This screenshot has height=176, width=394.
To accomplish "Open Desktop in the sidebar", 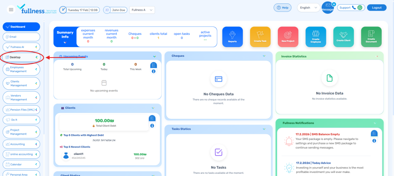I will (21, 58).
